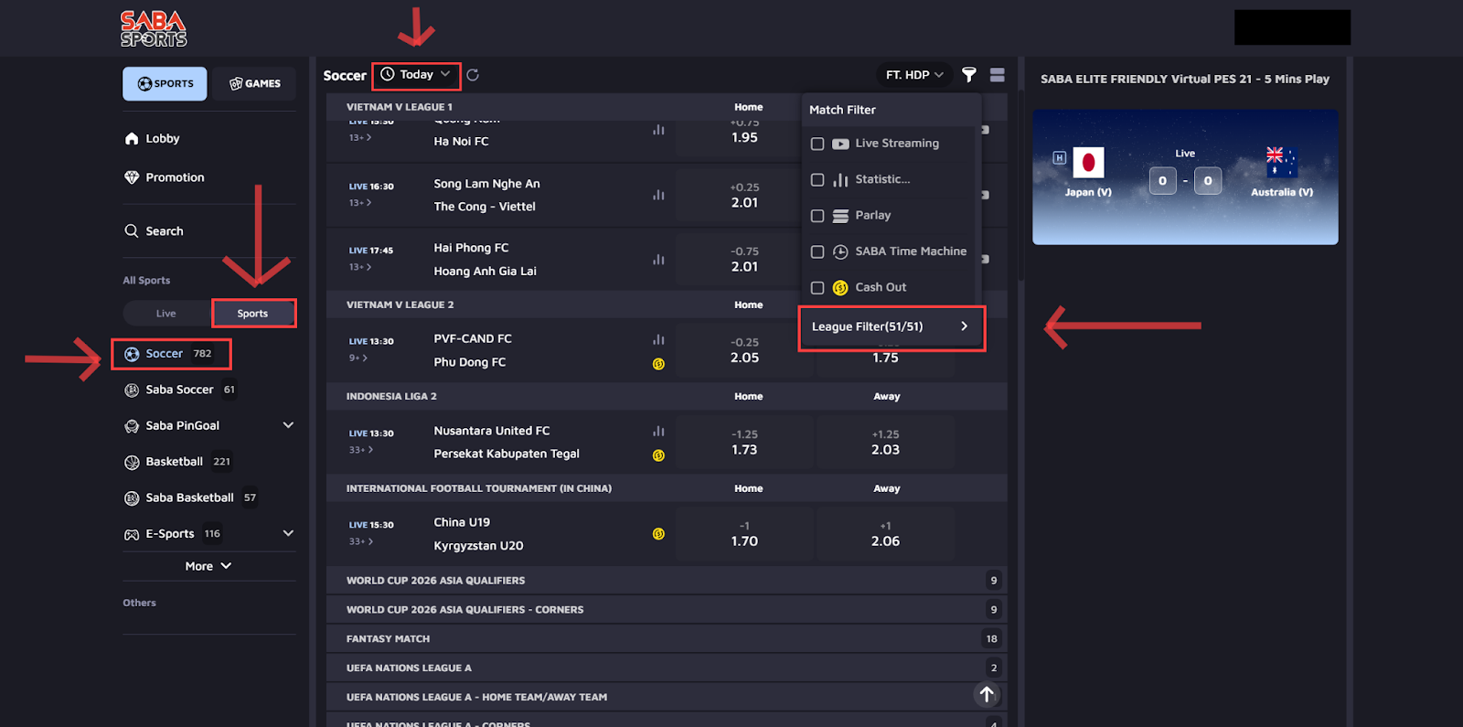
Task: Expand 33+ markets for China U19
Action: [x=360, y=541]
